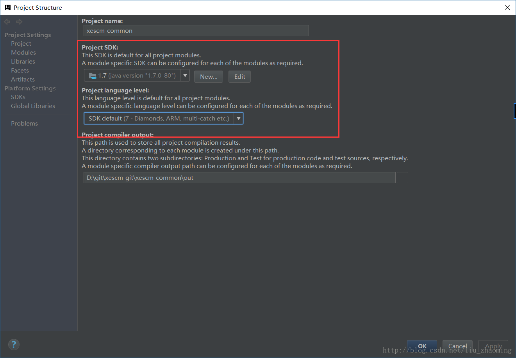Image resolution: width=516 pixels, height=358 pixels.
Task: Open the Artifacts settings page
Action: tap(23, 80)
